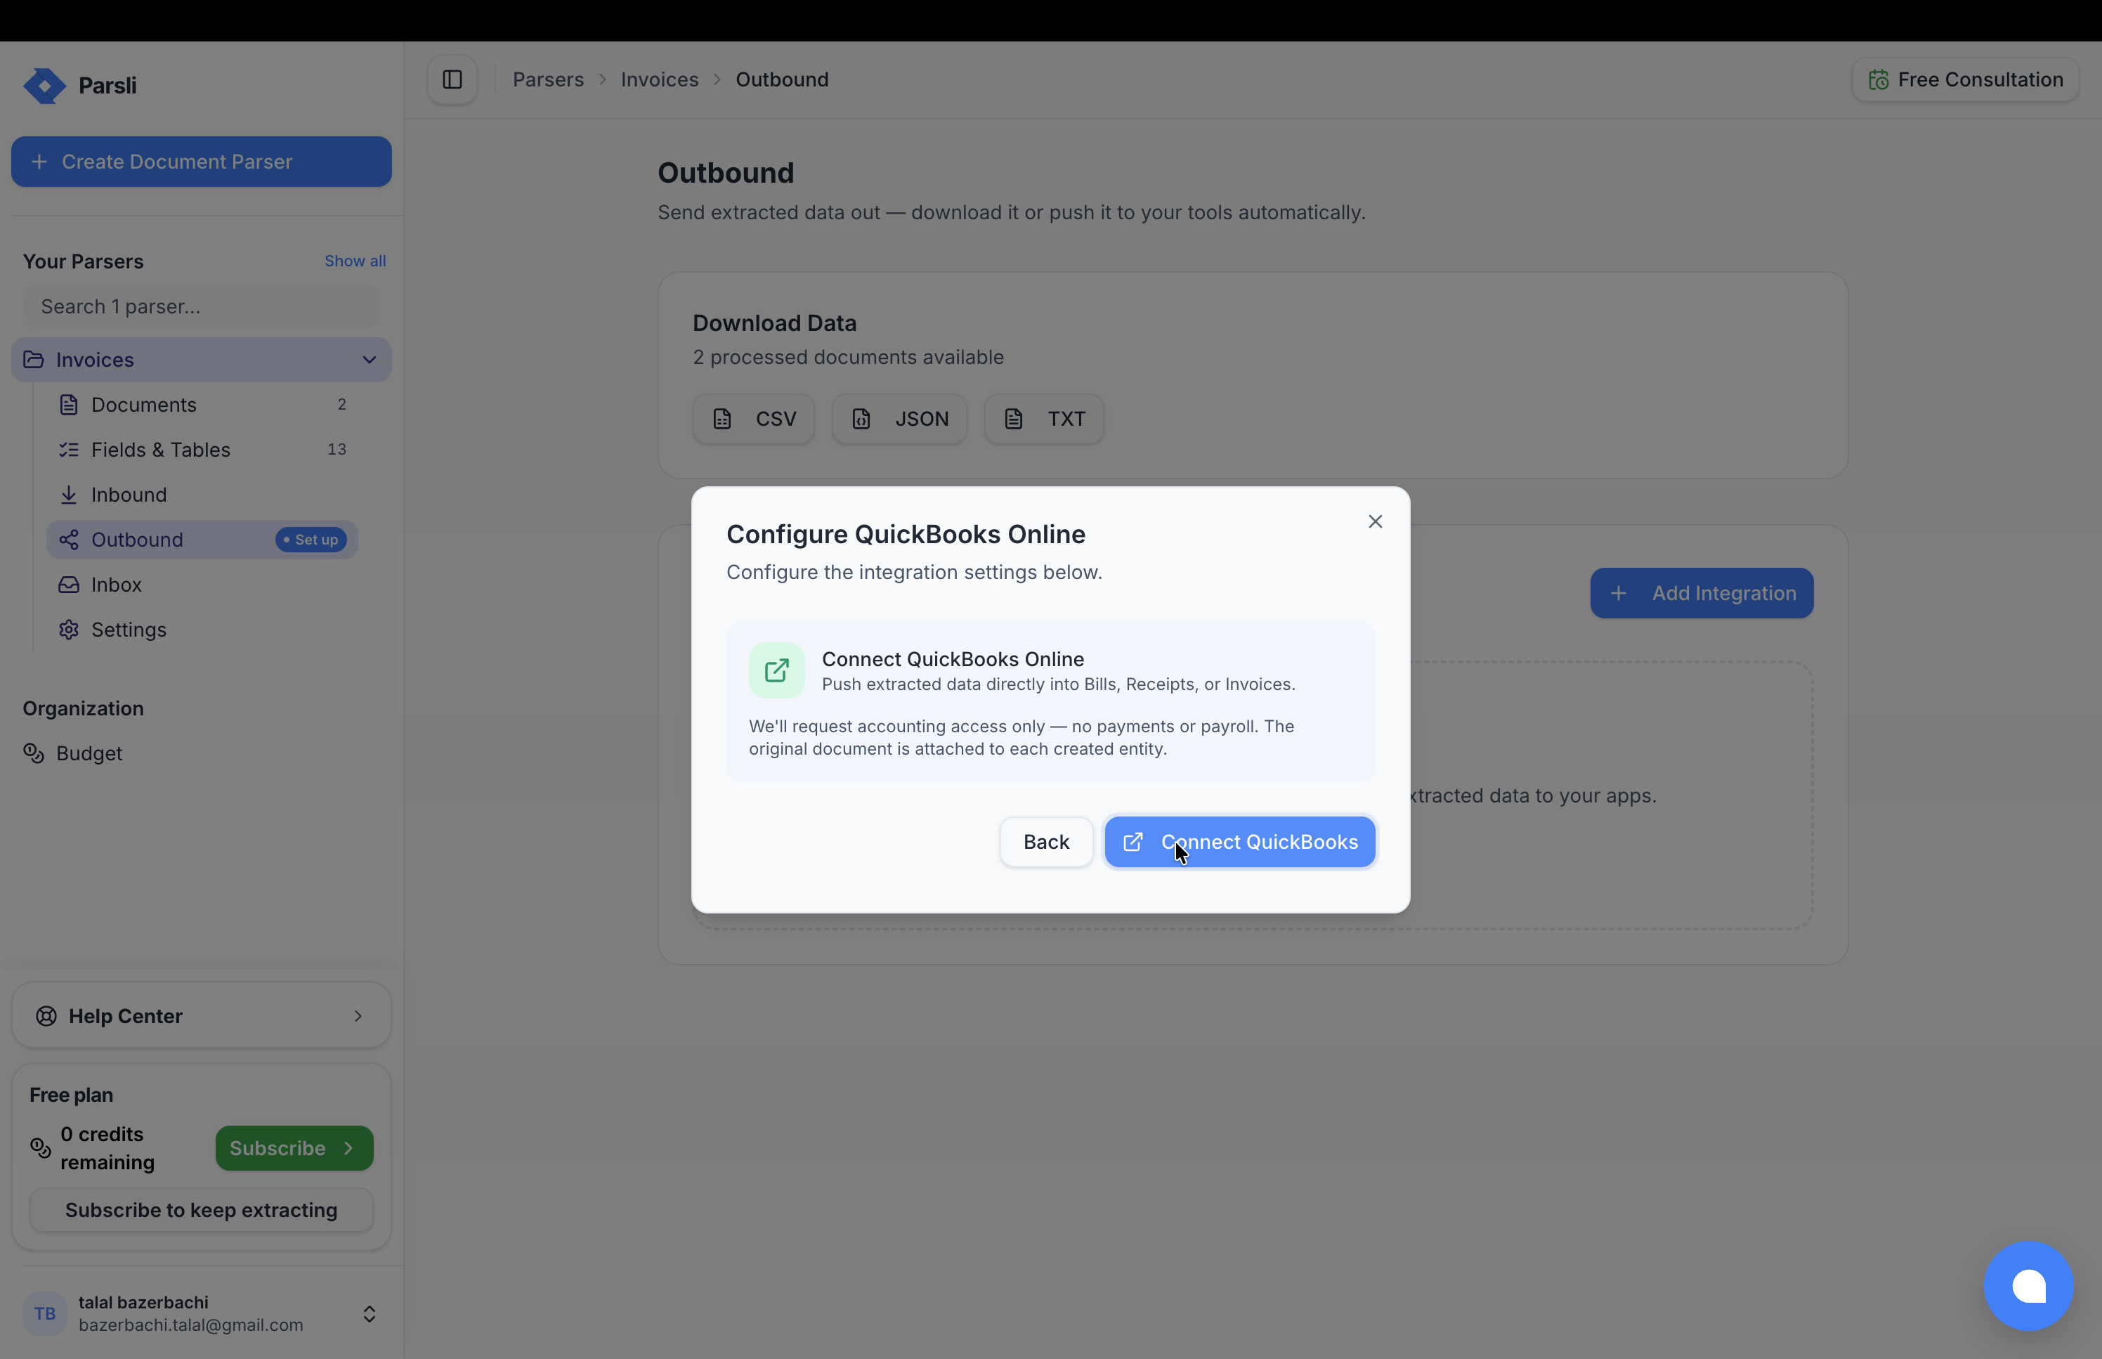
Task: Click the bazerbachi.talal@gmail.com email text
Action: pos(190,1325)
